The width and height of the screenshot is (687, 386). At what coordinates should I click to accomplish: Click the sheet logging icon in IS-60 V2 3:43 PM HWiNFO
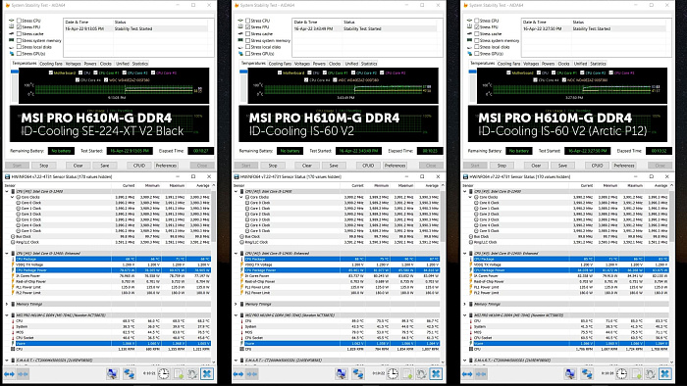[x=408, y=374]
